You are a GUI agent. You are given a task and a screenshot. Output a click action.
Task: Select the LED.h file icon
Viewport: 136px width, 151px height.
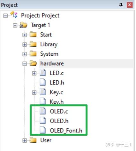43,82
